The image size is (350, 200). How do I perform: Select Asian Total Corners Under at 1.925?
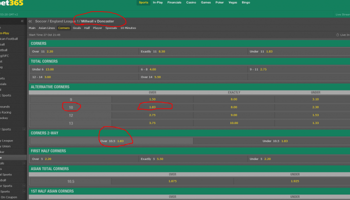(x=292, y=181)
